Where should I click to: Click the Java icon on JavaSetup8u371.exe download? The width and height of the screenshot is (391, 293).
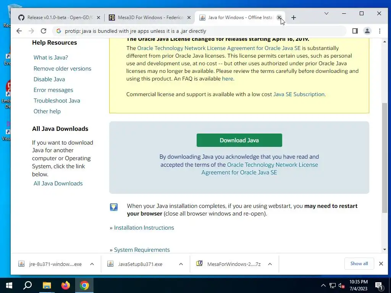(x=110, y=264)
